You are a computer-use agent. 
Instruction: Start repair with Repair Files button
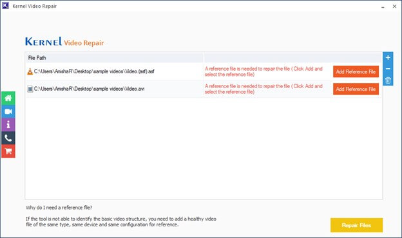click(x=356, y=225)
